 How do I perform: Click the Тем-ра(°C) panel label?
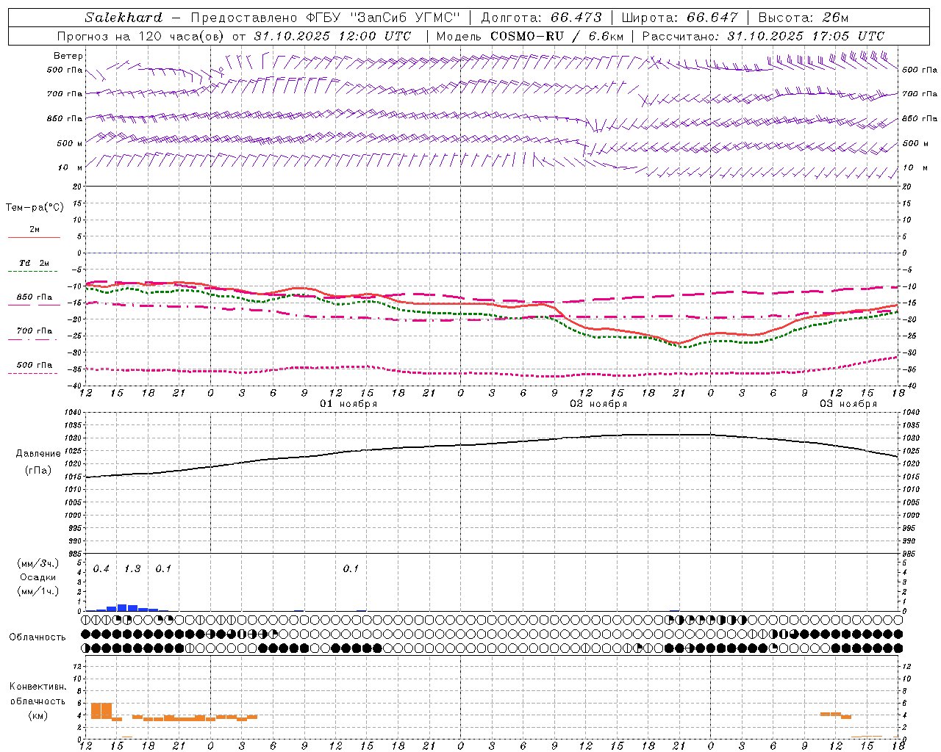coord(35,208)
